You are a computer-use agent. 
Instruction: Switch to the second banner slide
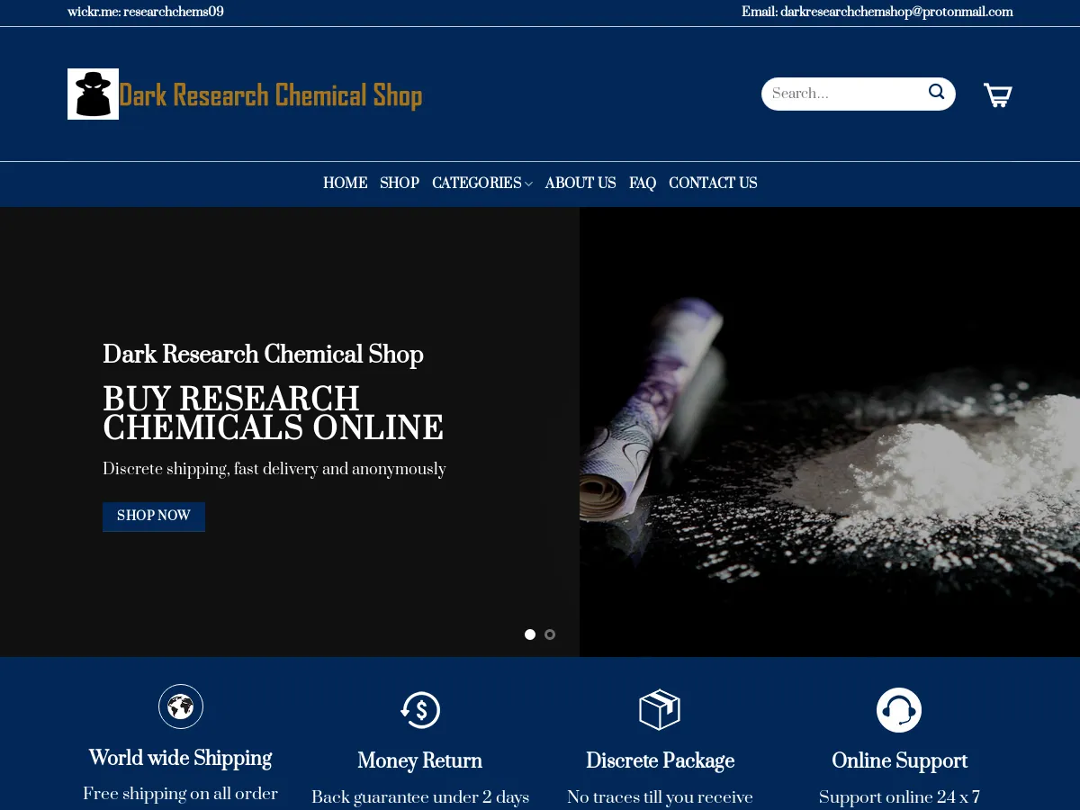[x=550, y=634]
